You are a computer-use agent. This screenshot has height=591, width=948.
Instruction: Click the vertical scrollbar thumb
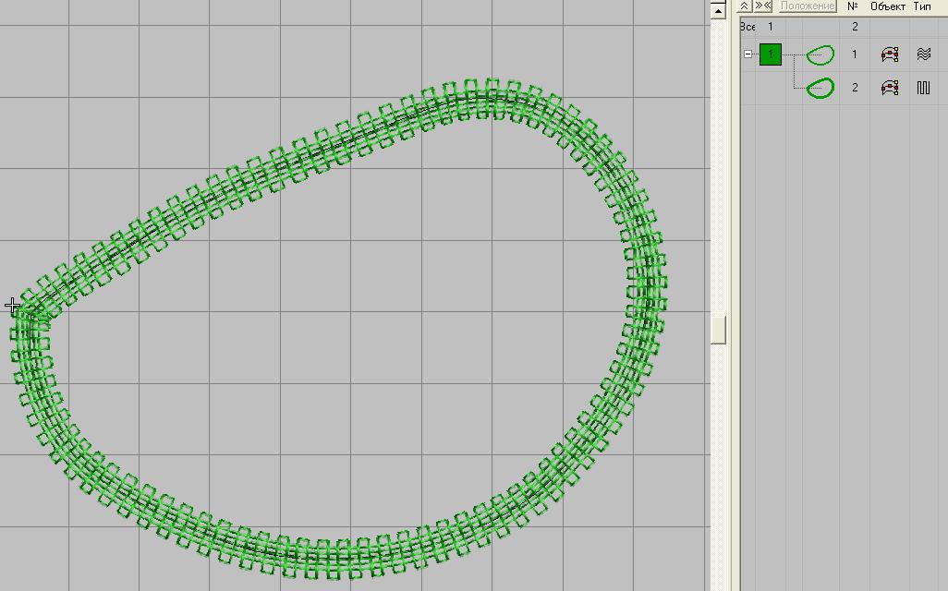click(718, 330)
